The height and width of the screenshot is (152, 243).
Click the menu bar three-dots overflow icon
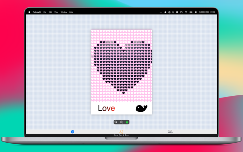(x=160, y=12)
